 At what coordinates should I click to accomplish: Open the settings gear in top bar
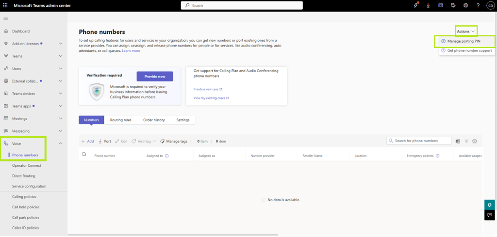(465, 5)
